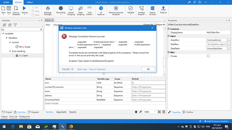Select the pan hand tool
This screenshot has width=232, height=130.
(136, 112)
